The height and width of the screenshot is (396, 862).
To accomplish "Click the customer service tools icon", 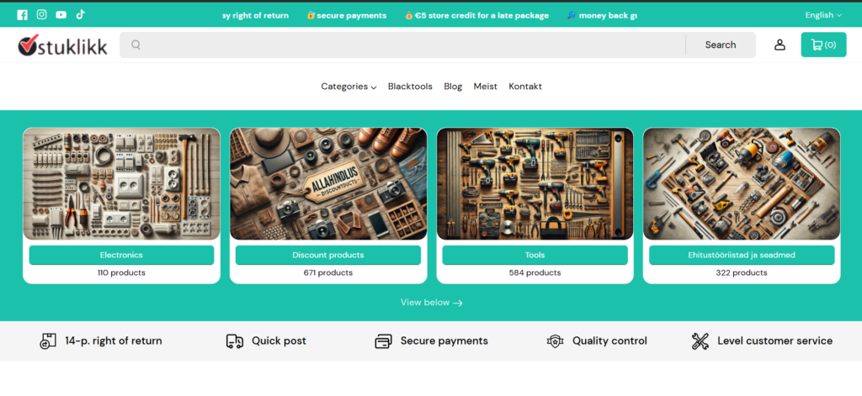I will click(700, 341).
